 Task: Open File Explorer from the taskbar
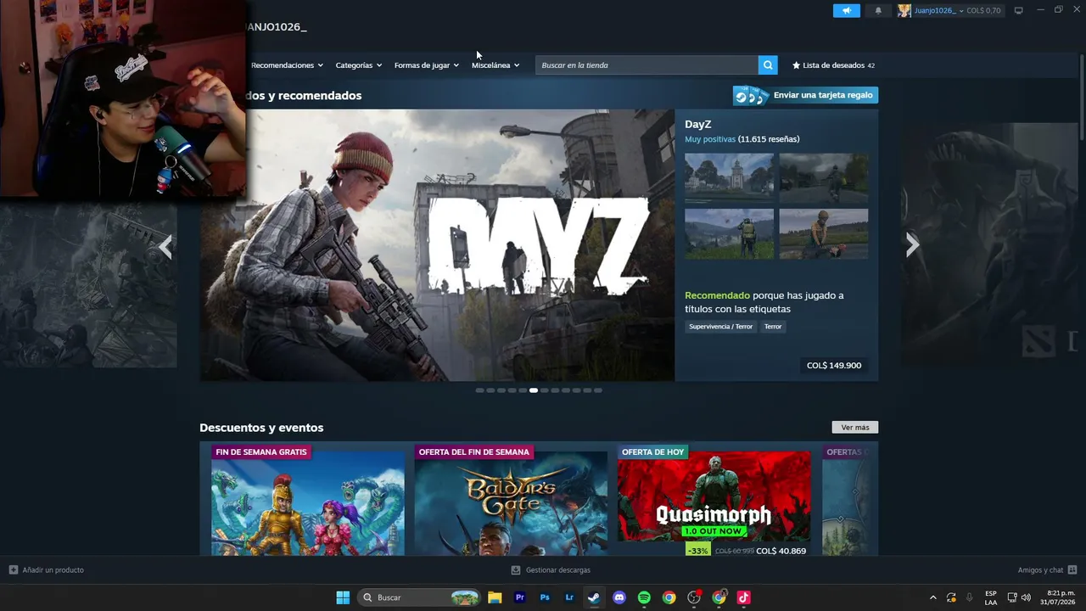click(495, 597)
